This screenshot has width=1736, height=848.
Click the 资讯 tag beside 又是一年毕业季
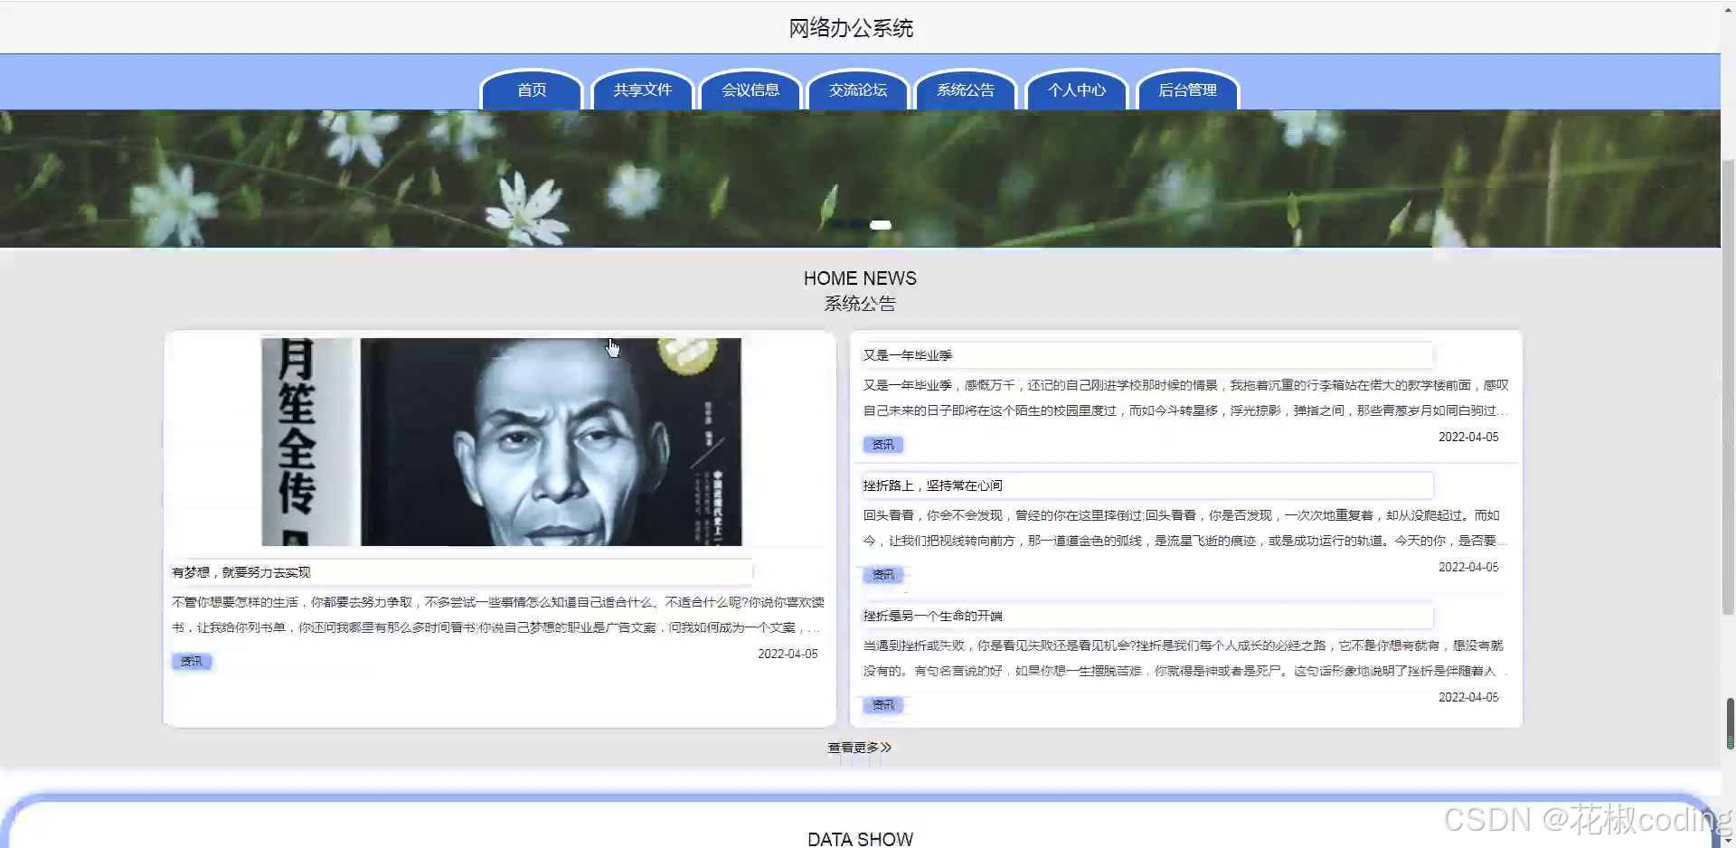click(x=882, y=444)
